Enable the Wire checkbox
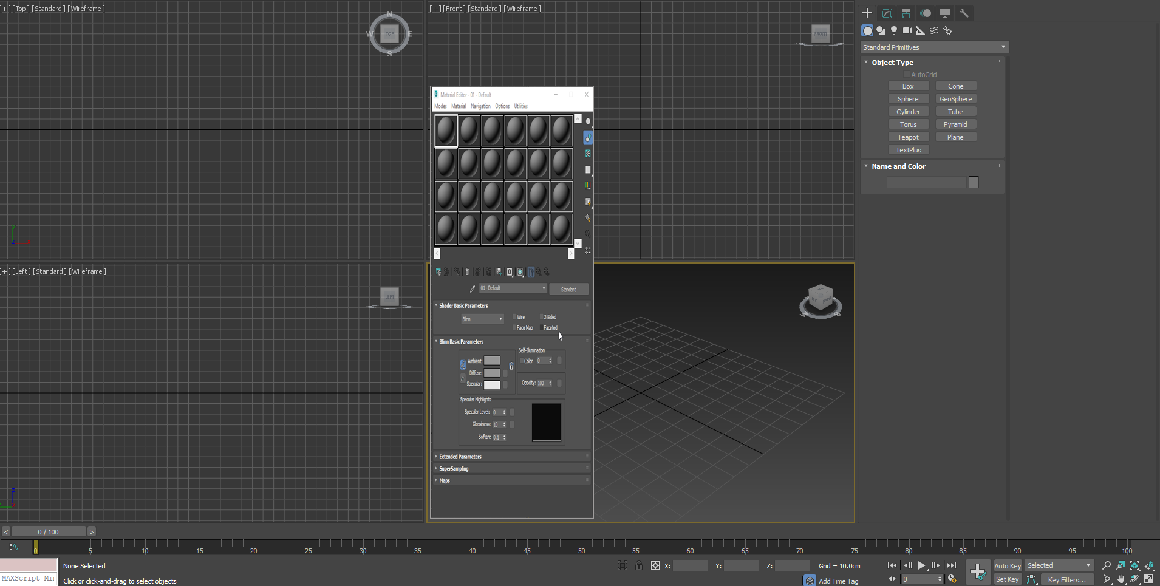The image size is (1160, 586). pyautogui.click(x=514, y=316)
